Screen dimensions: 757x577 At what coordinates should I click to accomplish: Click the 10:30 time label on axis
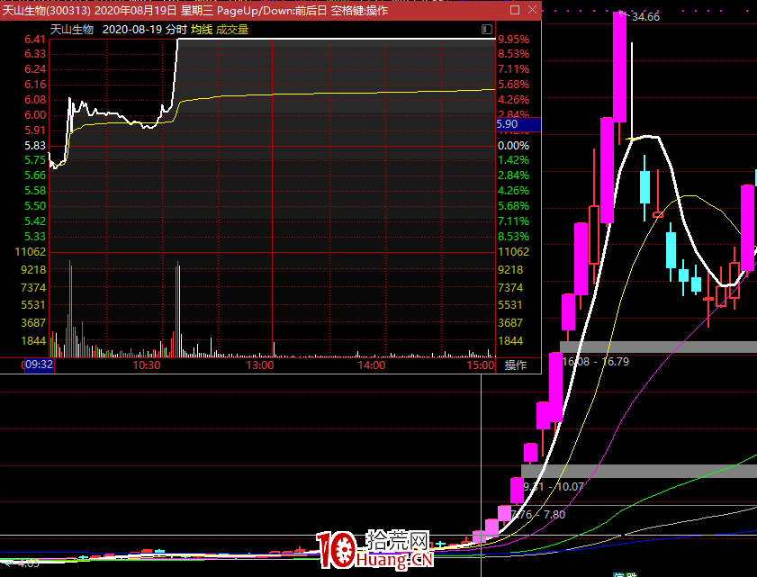point(146,365)
